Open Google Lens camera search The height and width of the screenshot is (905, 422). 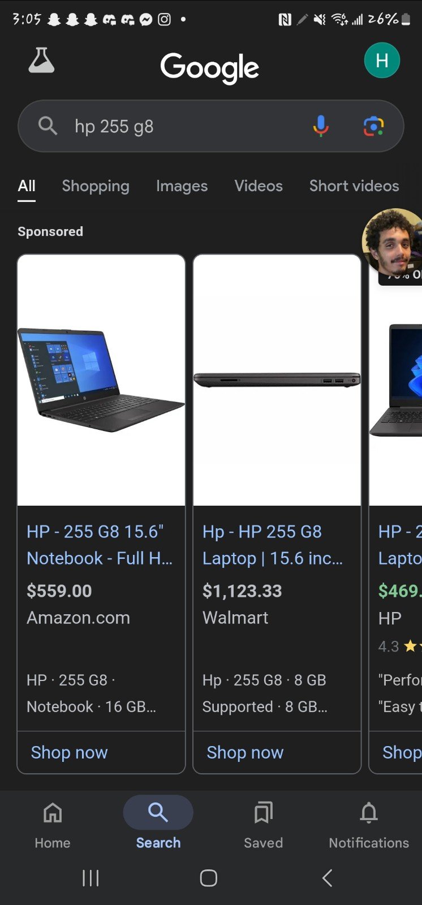pyautogui.click(x=373, y=126)
